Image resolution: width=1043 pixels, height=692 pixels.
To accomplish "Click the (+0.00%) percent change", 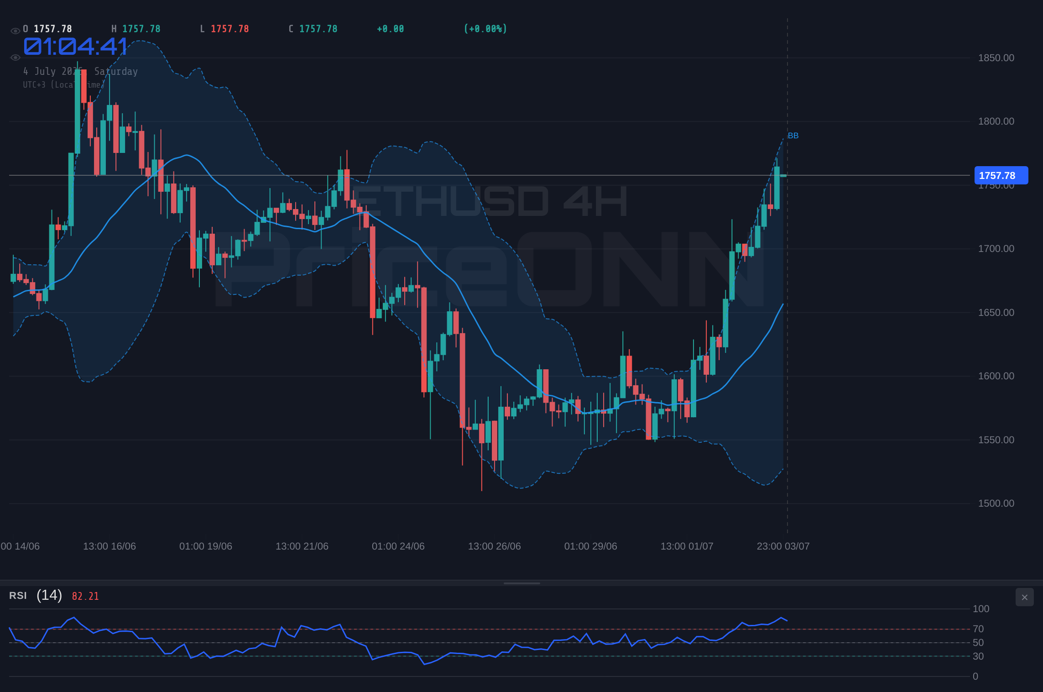I will click(485, 29).
